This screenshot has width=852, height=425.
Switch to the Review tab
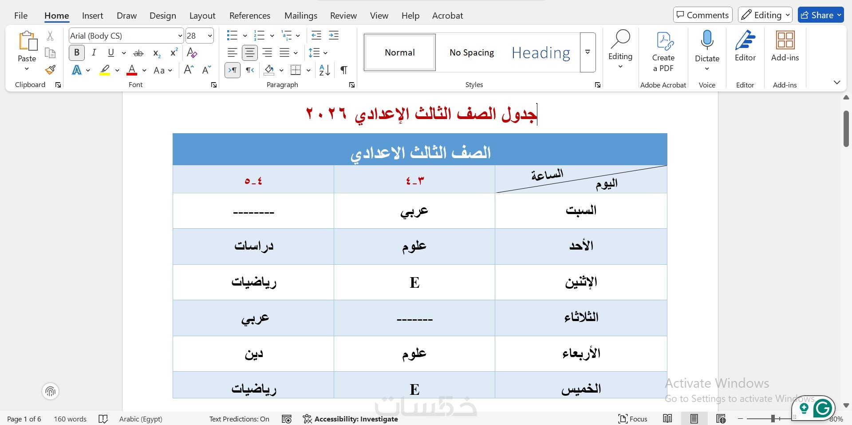pyautogui.click(x=343, y=16)
